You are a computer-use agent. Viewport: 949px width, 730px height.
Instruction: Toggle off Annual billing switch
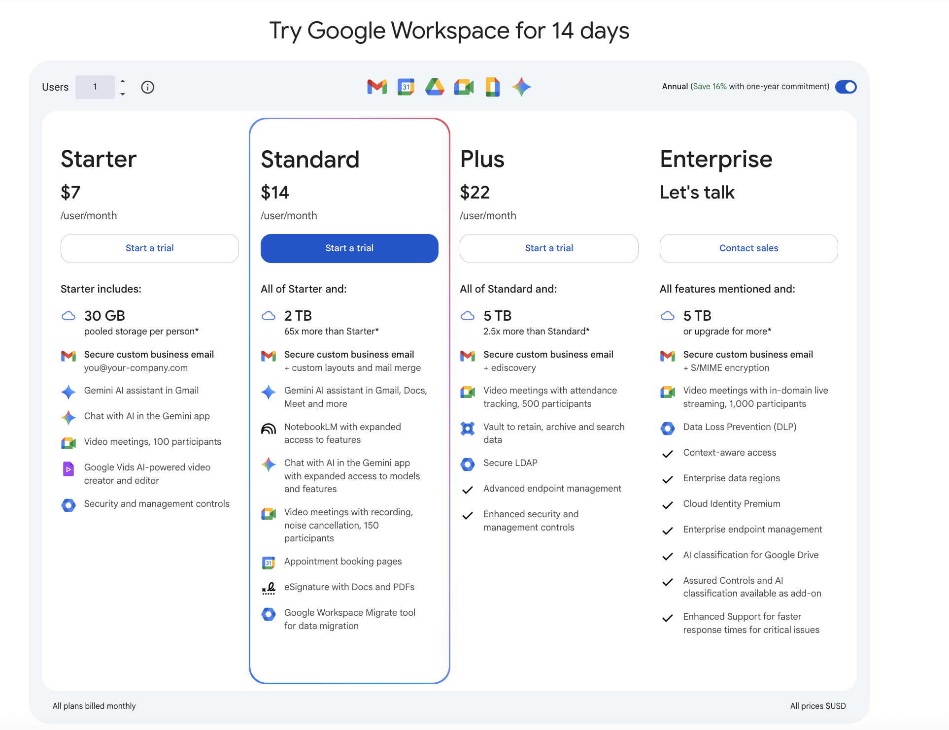[x=846, y=87]
